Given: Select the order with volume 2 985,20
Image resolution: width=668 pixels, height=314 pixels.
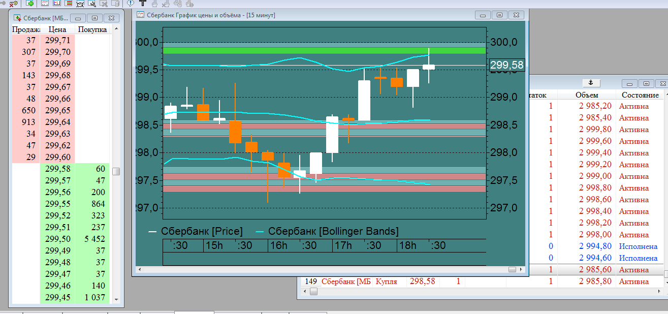Looking at the screenshot, I should tap(594, 106).
